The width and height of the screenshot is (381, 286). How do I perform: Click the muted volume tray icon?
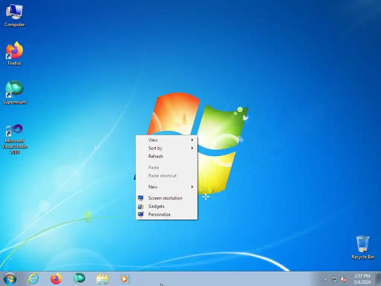343,279
